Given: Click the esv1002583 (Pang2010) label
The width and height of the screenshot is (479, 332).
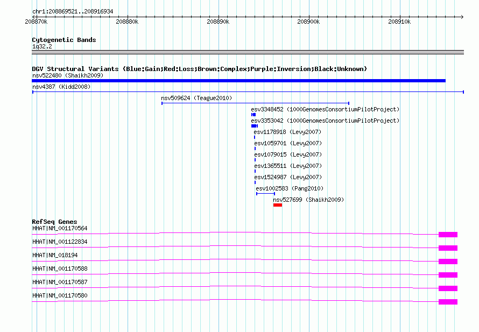Looking at the screenshot, I should tap(290, 188).
